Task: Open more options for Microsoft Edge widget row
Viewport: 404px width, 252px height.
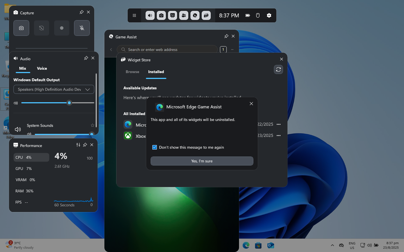Action: (x=279, y=124)
